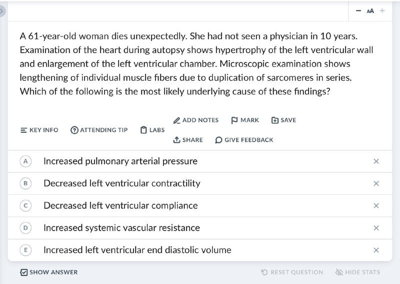Mark this question with flag
The image size is (400, 284).
click(245, 120)
